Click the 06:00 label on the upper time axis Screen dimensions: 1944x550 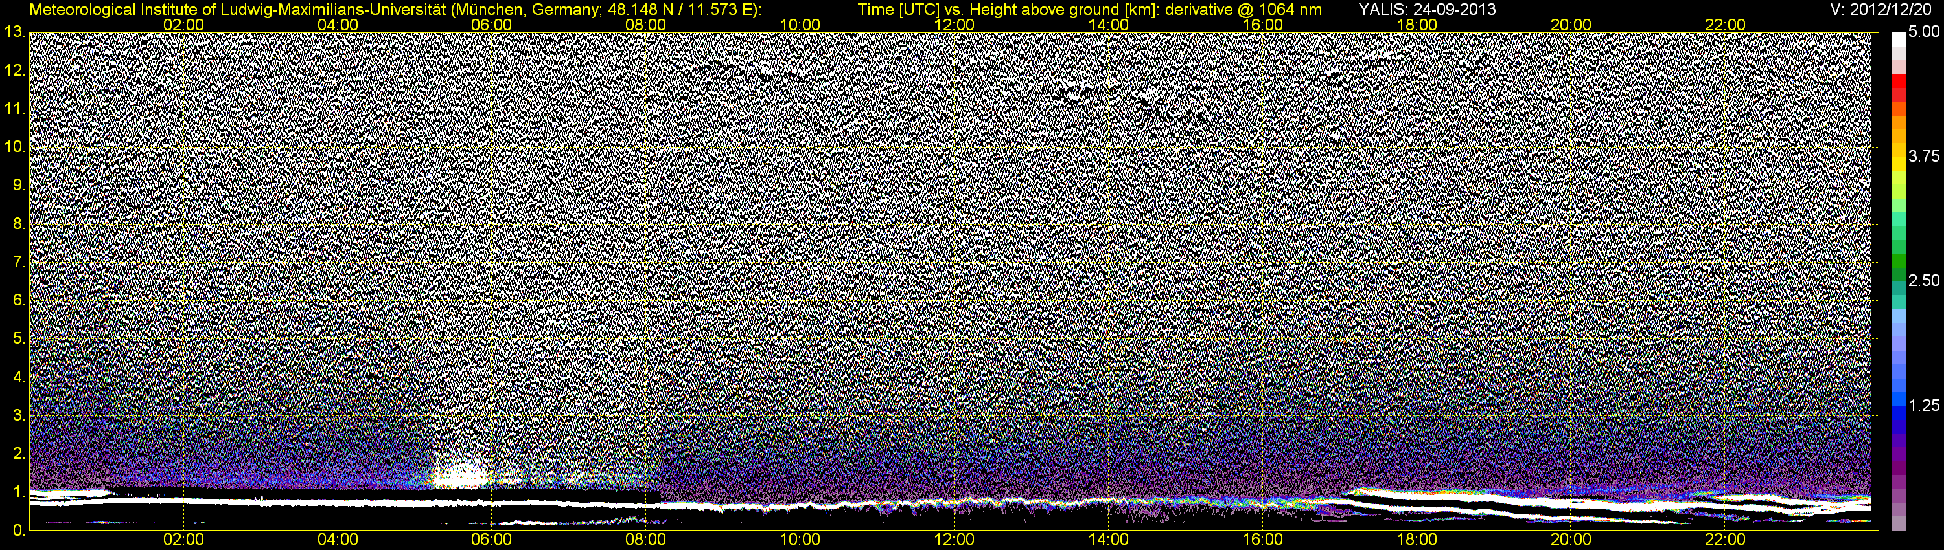pyautogui.click(x=491, y=25)
